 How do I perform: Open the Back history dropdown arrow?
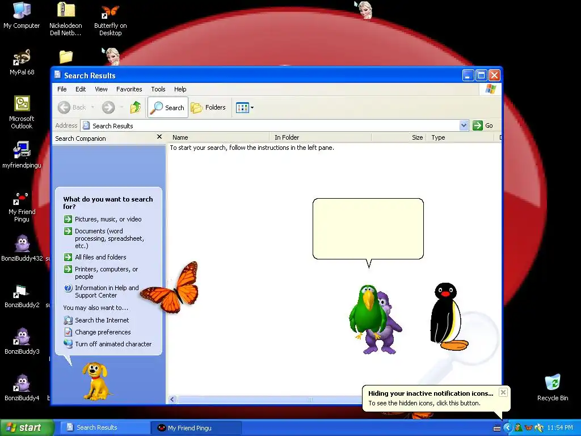click(92, 107)
